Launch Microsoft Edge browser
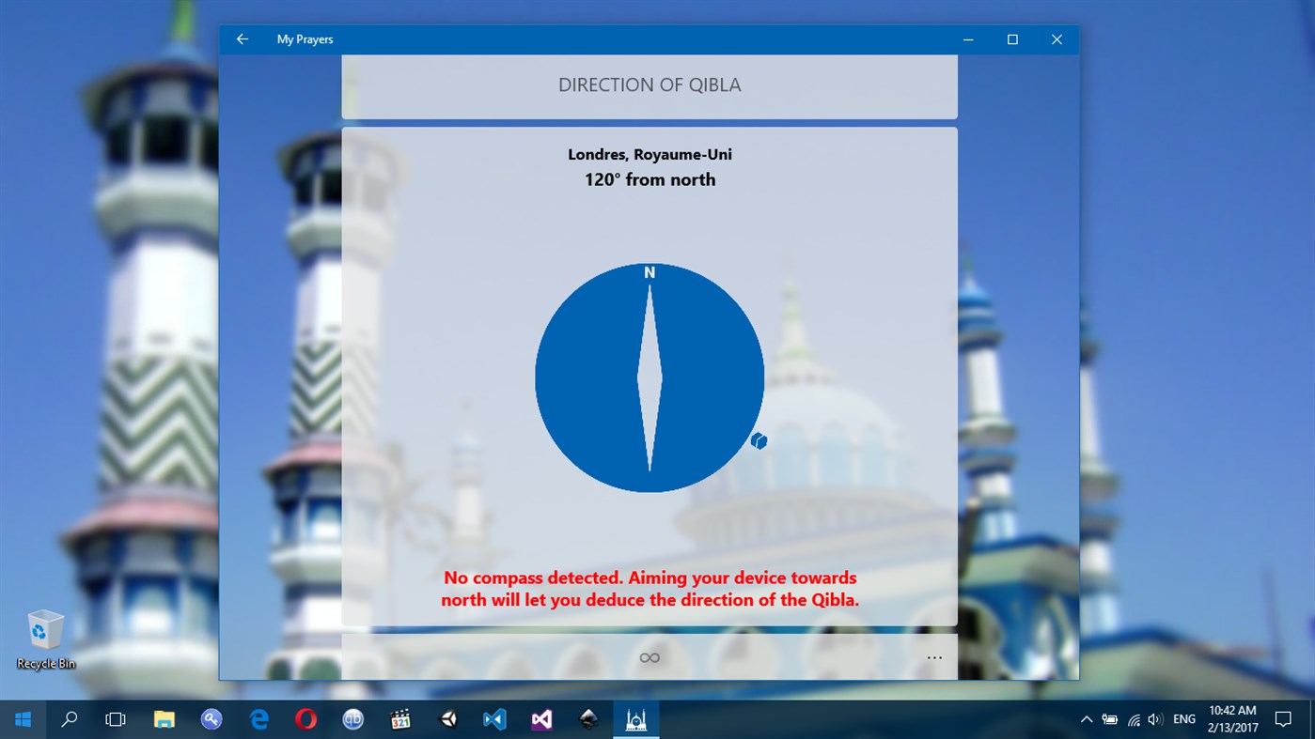Viewport: 1315px width, 739px height. (258, 718)
